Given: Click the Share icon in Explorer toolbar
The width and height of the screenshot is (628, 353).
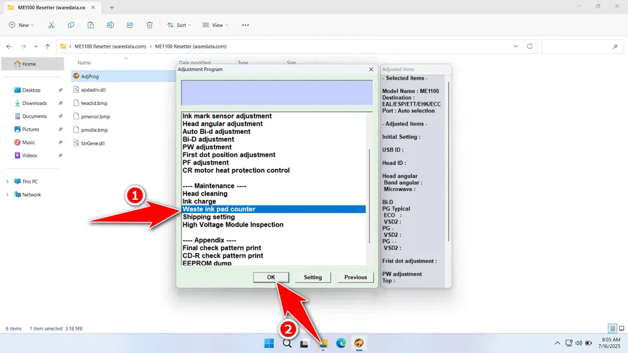Looking at the screenshot, I should tap(130, 25).
